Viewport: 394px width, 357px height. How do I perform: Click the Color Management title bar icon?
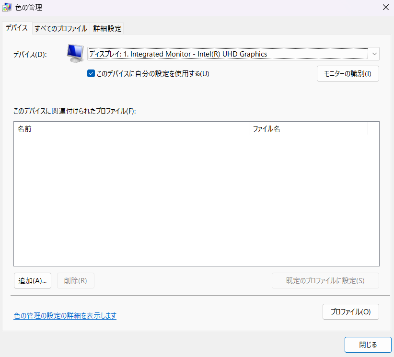tap(7, 7)
